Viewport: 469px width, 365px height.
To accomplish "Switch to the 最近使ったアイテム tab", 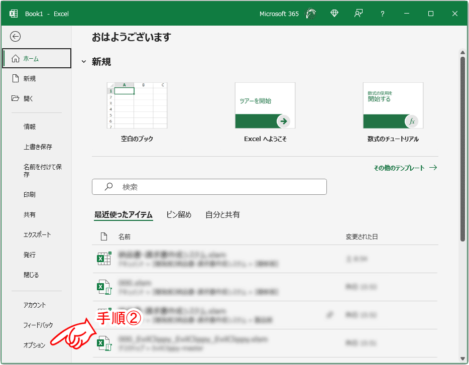I will 124,214.
